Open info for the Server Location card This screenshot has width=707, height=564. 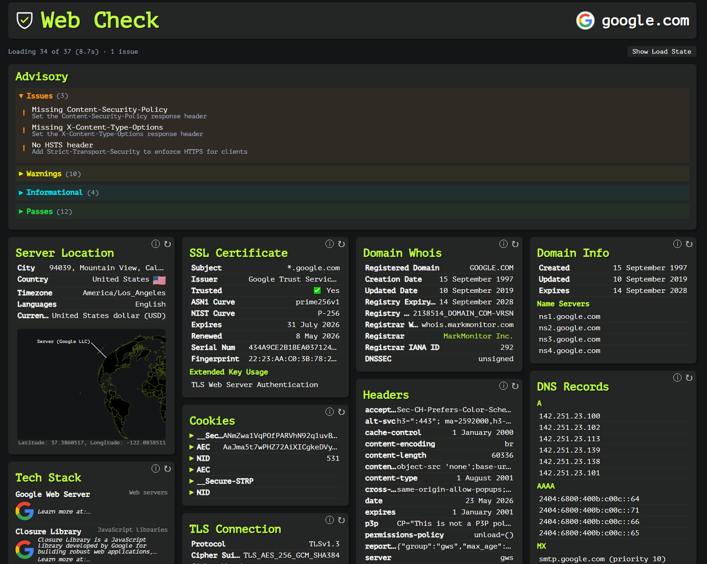[156, 244]
